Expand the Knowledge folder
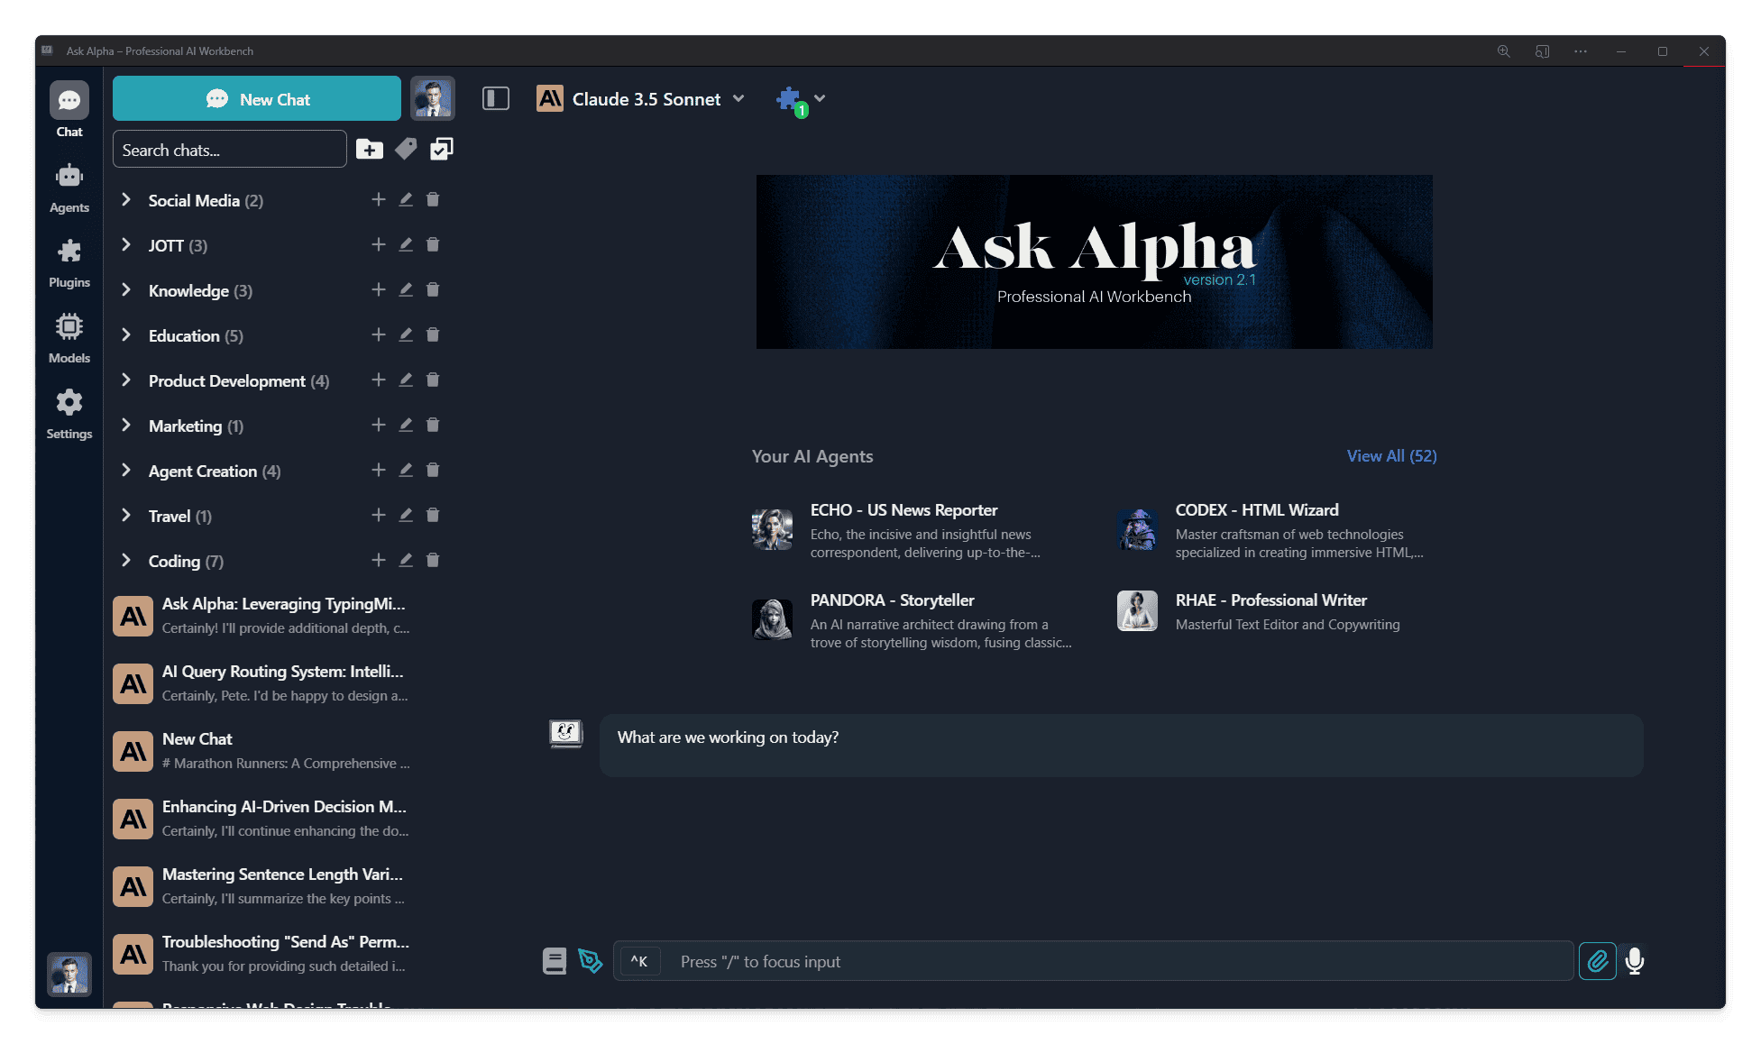1761x1044 pixels. tap(126, 289)
